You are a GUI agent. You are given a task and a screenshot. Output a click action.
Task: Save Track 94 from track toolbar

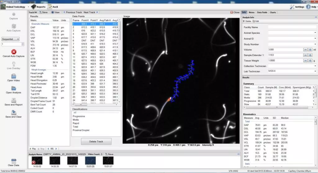tap(43, 12)
